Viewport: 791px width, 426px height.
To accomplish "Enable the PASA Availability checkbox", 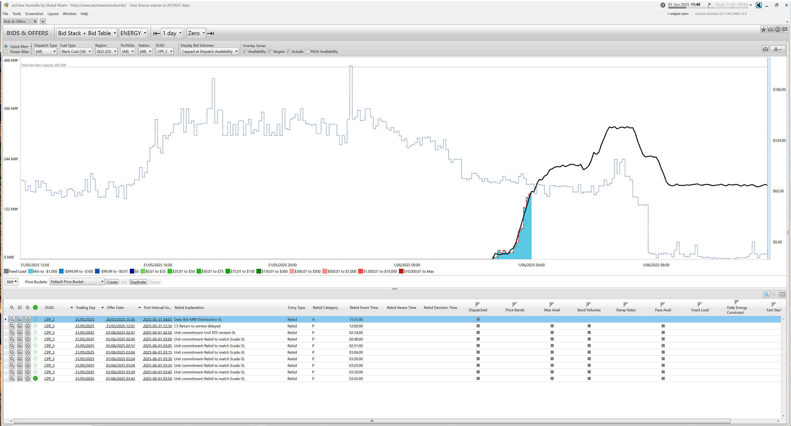I will tap(307, 52).
